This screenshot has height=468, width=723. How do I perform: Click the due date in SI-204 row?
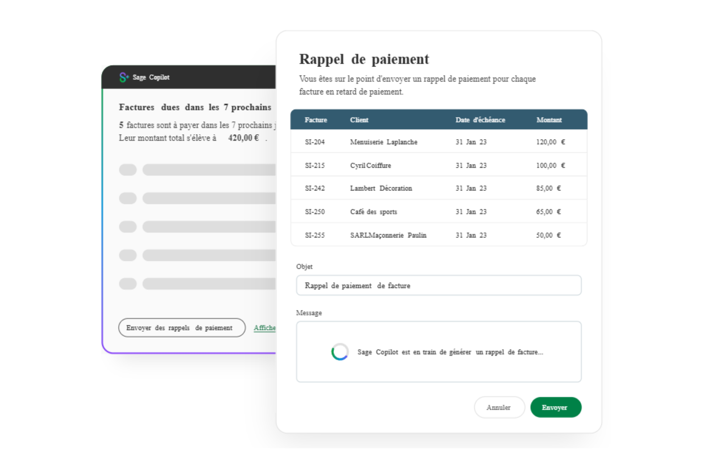tap(471, 142)
